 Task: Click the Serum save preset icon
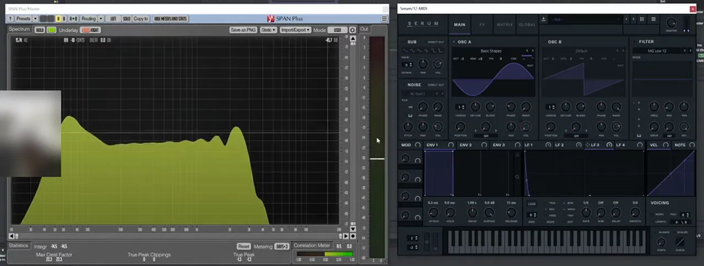[x=543, y=19]
